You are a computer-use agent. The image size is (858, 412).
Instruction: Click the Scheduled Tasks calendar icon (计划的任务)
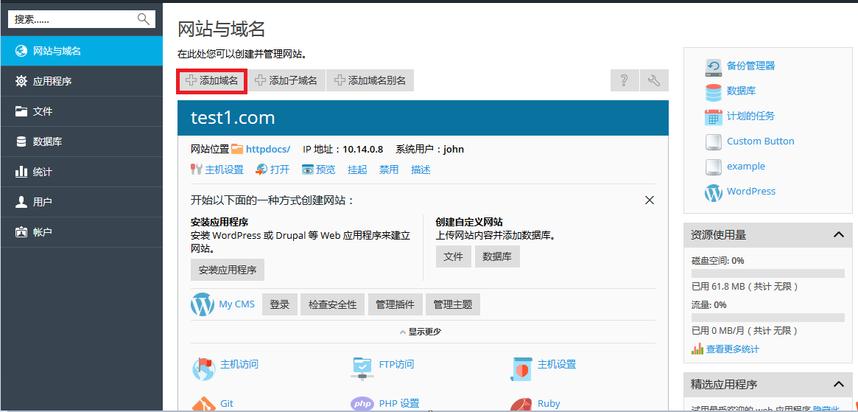click(713, 116)
